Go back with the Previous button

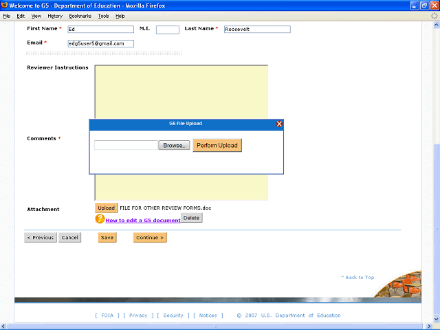coord(41,237)
